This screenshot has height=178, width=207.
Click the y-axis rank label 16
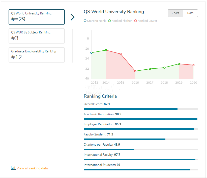pos(87,49)
